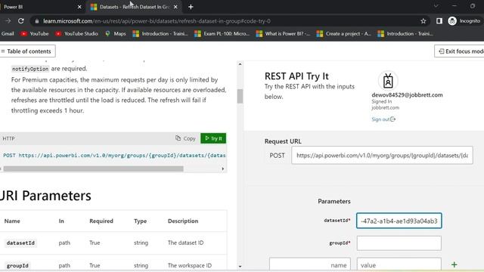This screenshot has width=484, height=272.
Task: Click the Sign out link
Action: coord(383,119)
